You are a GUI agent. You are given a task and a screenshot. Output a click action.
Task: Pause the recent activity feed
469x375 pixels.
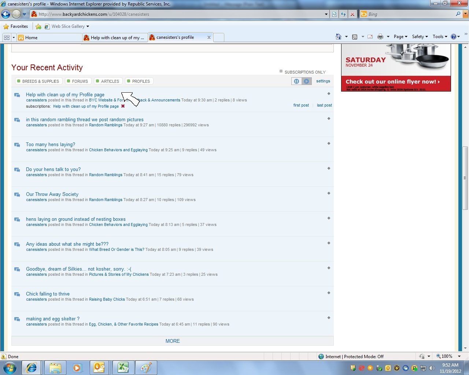296,81
